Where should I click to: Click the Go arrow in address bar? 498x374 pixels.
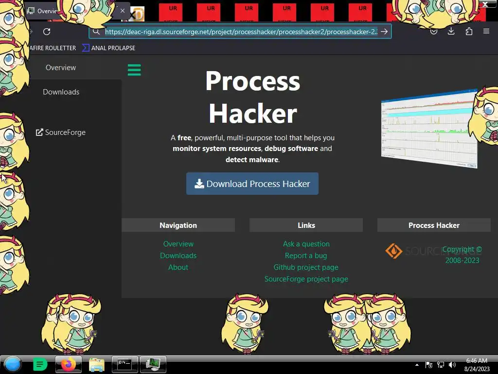click(384, 32)
